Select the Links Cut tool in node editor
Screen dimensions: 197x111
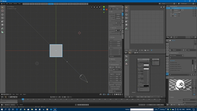(x=126, y=64)
